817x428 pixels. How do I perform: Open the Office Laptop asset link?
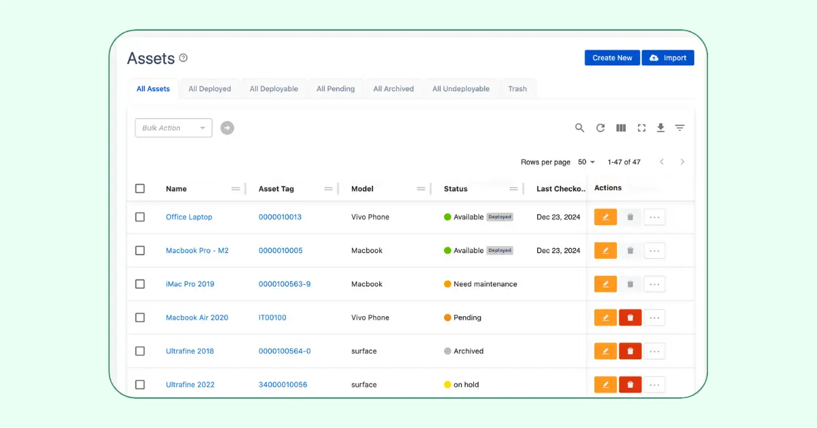point(189,217)
